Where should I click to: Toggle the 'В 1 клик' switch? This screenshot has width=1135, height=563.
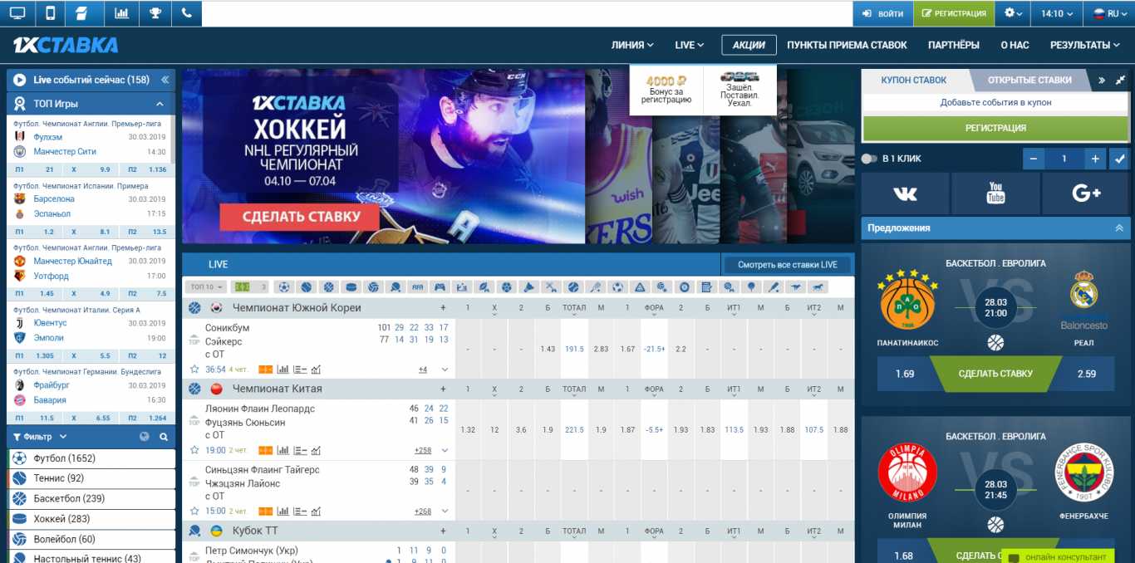[869, 159]
